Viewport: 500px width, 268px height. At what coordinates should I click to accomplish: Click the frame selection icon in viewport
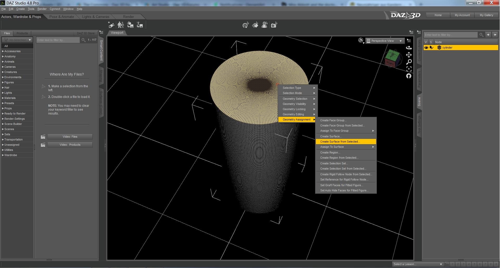coord(409,69)
